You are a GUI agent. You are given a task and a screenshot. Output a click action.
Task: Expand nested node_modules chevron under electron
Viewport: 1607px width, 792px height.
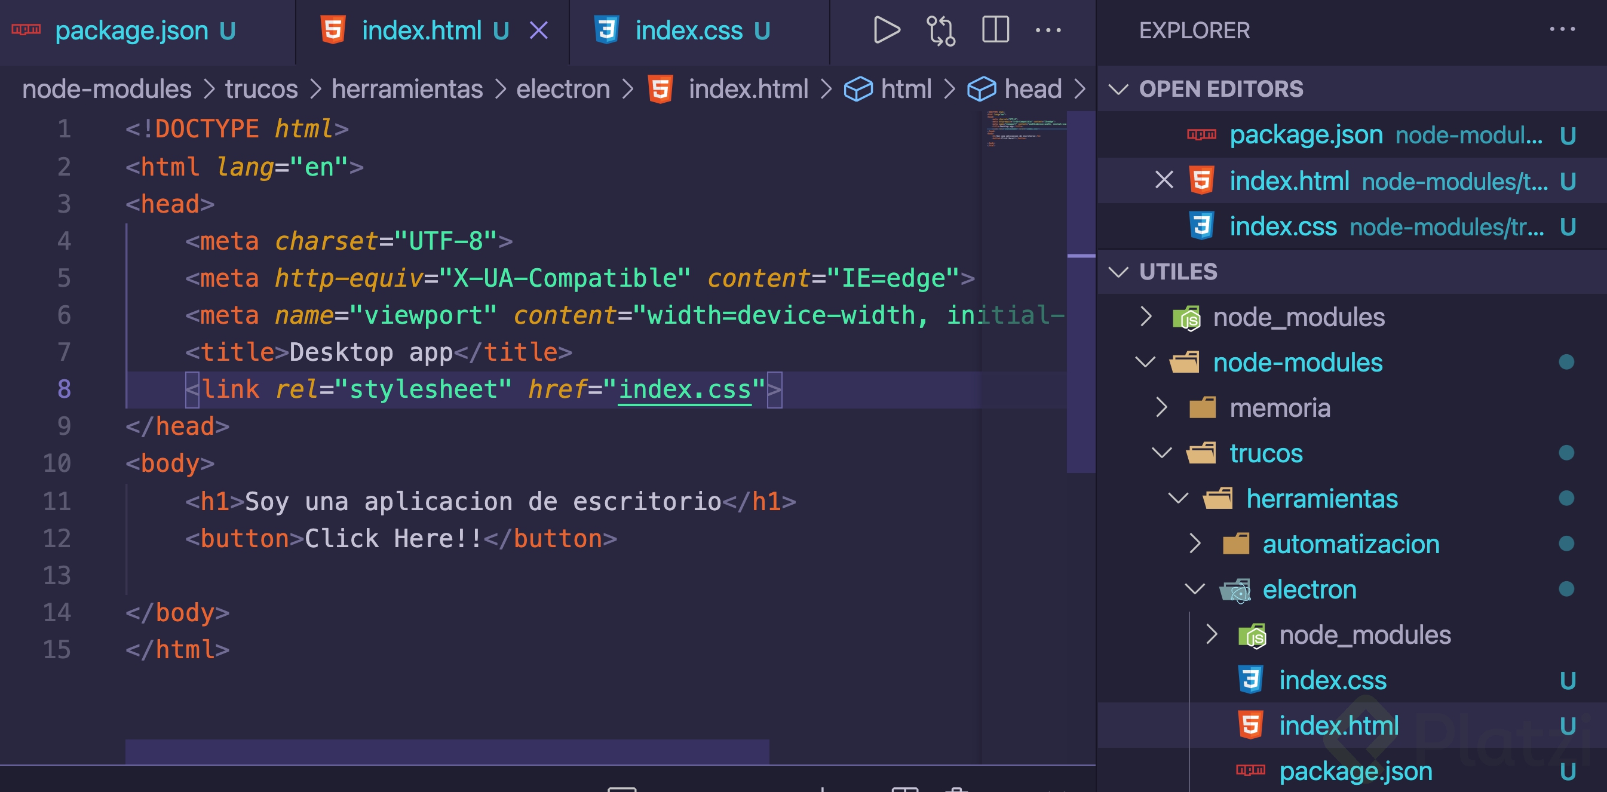pyautogui.click(x=1212, y=634)
